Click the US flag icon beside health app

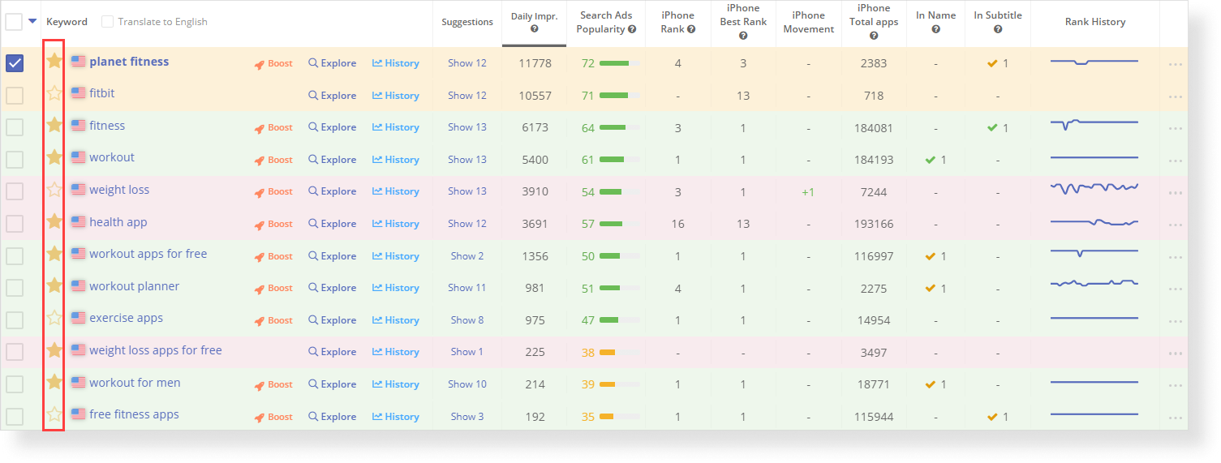click(x=78, y=222)
